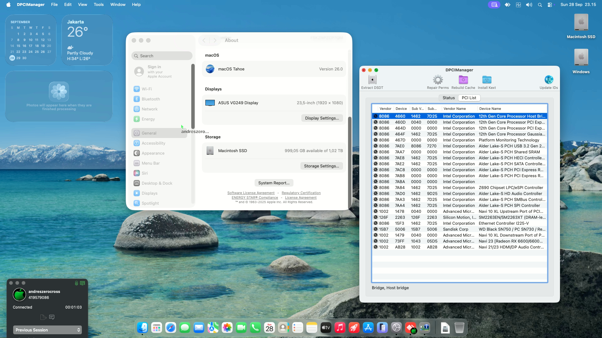
Task: Open License Agreement link
Action: [x=301, y=198]
